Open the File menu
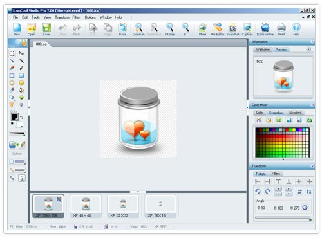The height and width of the screenshot is (238, 322). tap(15, 17)
